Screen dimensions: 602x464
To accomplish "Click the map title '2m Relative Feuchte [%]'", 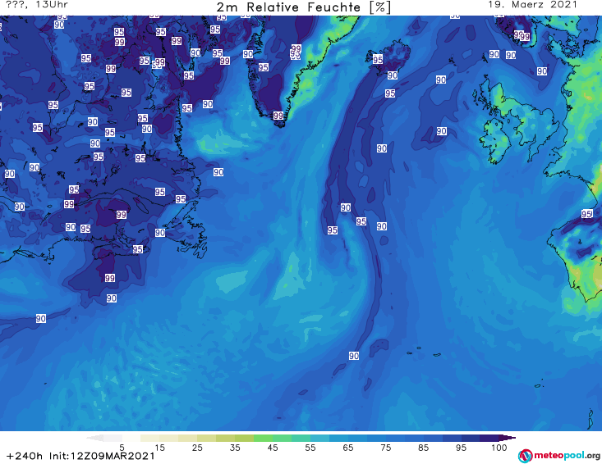I will pyautogui.click(x=304, y=7).
